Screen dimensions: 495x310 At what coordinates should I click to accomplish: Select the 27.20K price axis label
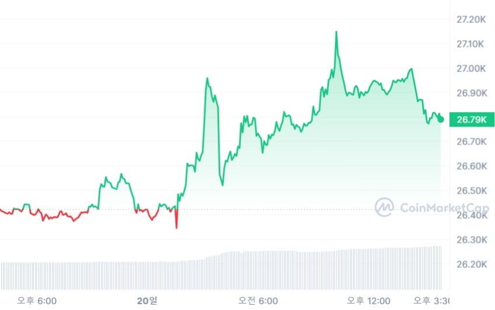[x=471, y=19]
